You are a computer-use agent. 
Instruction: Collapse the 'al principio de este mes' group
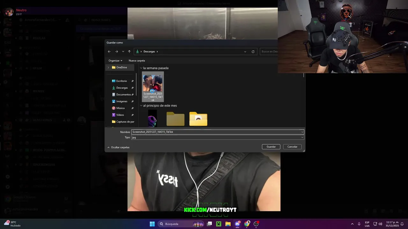[141, 106]
